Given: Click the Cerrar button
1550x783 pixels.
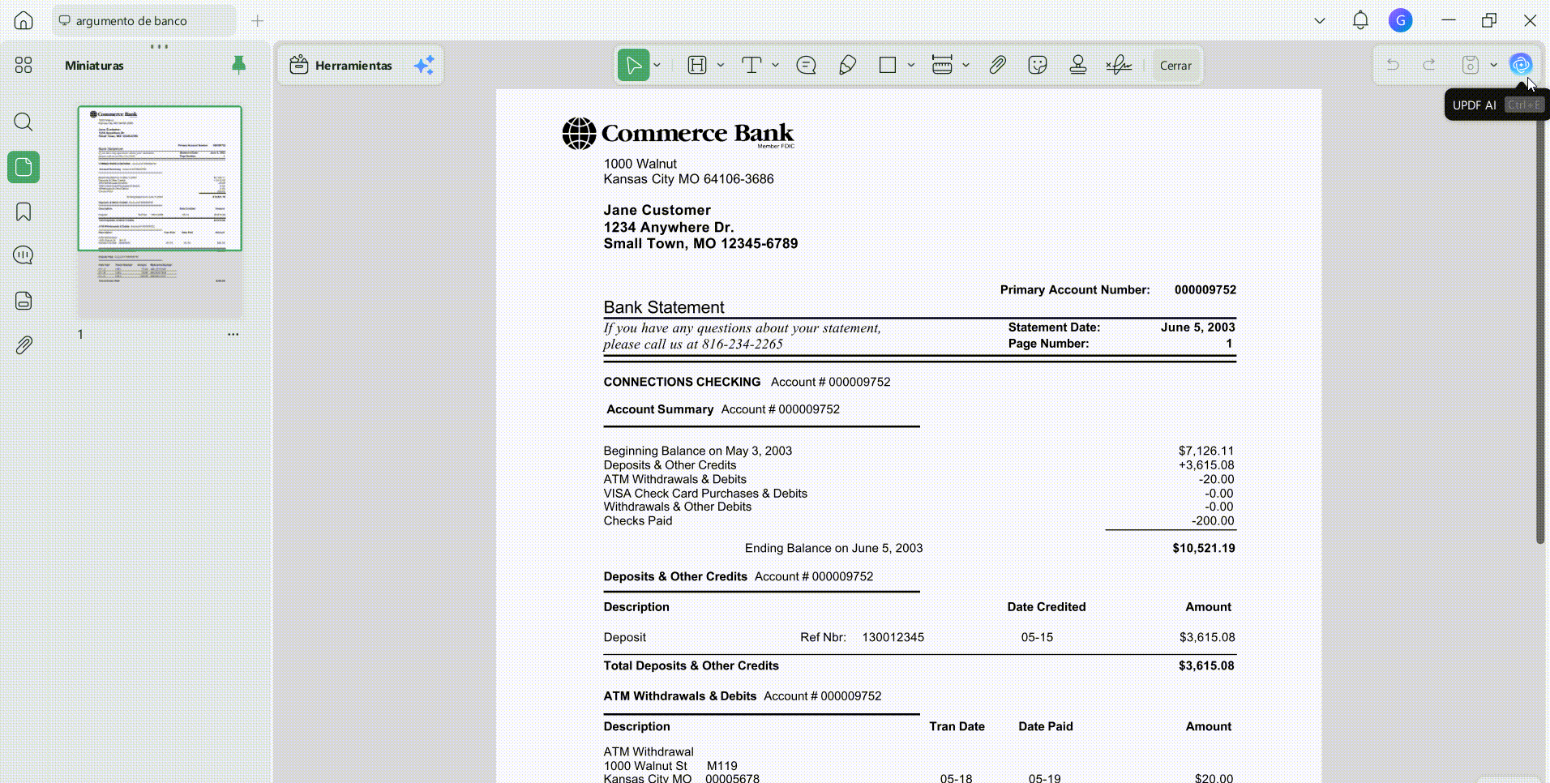Looking at the screenshot, I should [x=1175, y=66].
